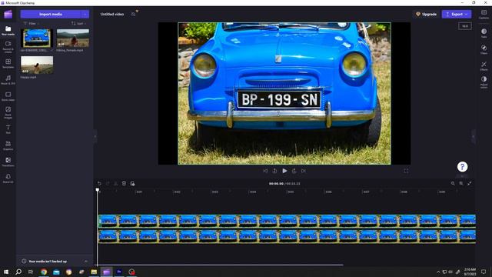
Task: Collapse the left media panel arrow
Action: (95, 136)
